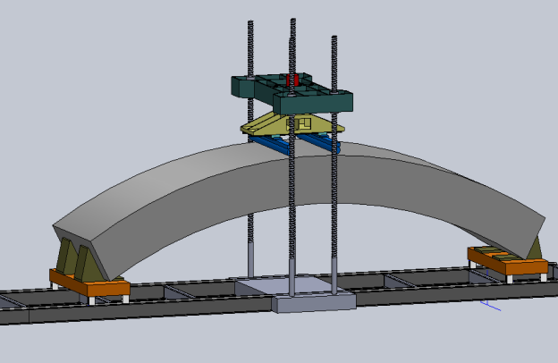The image size is (558, 363).
Task: Click the white foot under the right orange plate
Action: pos(508,278)
